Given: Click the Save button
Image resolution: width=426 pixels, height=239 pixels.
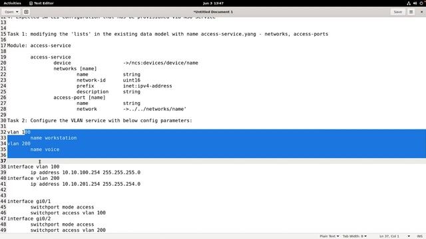Looking at the screenshot, I should [x=398, y=12].
